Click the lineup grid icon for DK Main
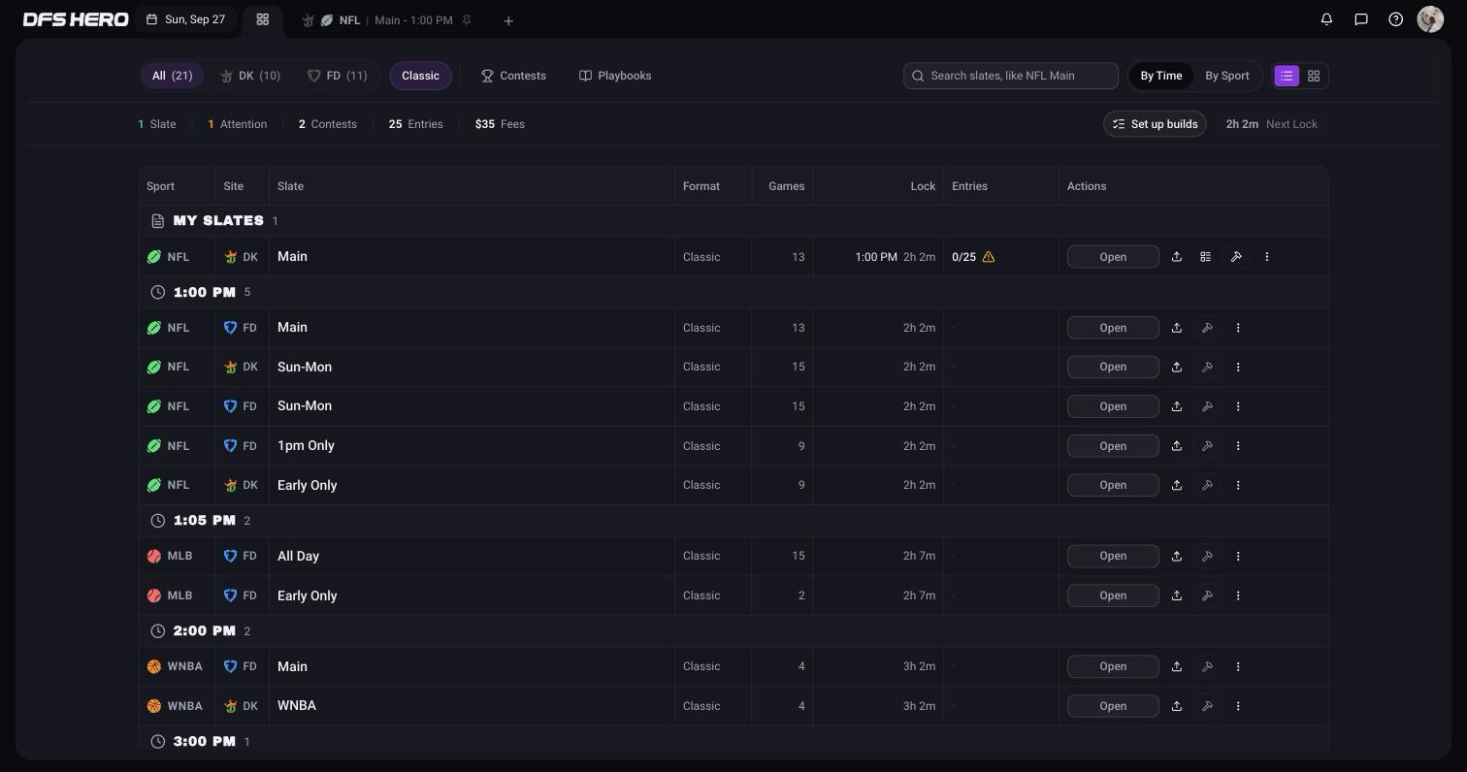This screenshot has width=1467, height=772. pos(1205,257)
